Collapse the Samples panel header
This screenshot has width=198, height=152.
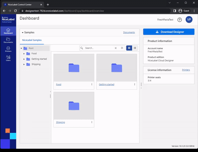pyautogui.click(x=22, y=33)
